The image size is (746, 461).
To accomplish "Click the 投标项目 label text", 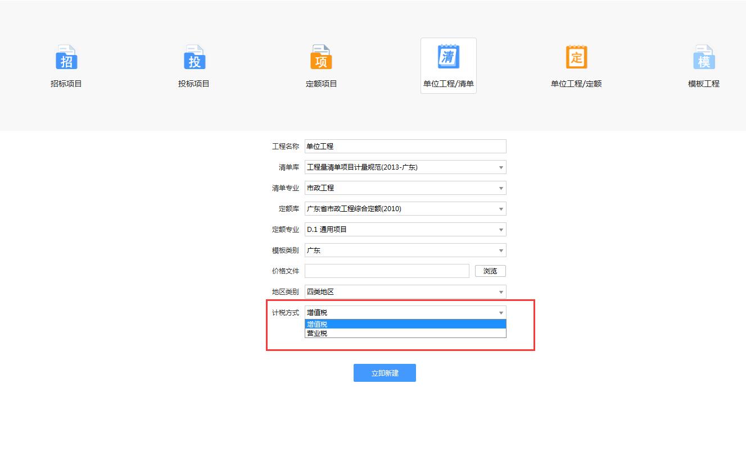I will coord(194,84).
